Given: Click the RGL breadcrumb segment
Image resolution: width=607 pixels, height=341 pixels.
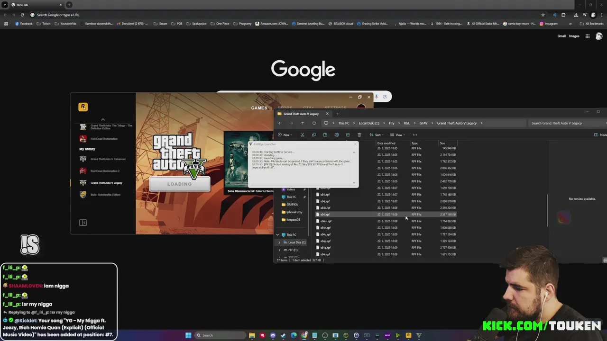Looking at the screenshot, I should click(406, 123).
